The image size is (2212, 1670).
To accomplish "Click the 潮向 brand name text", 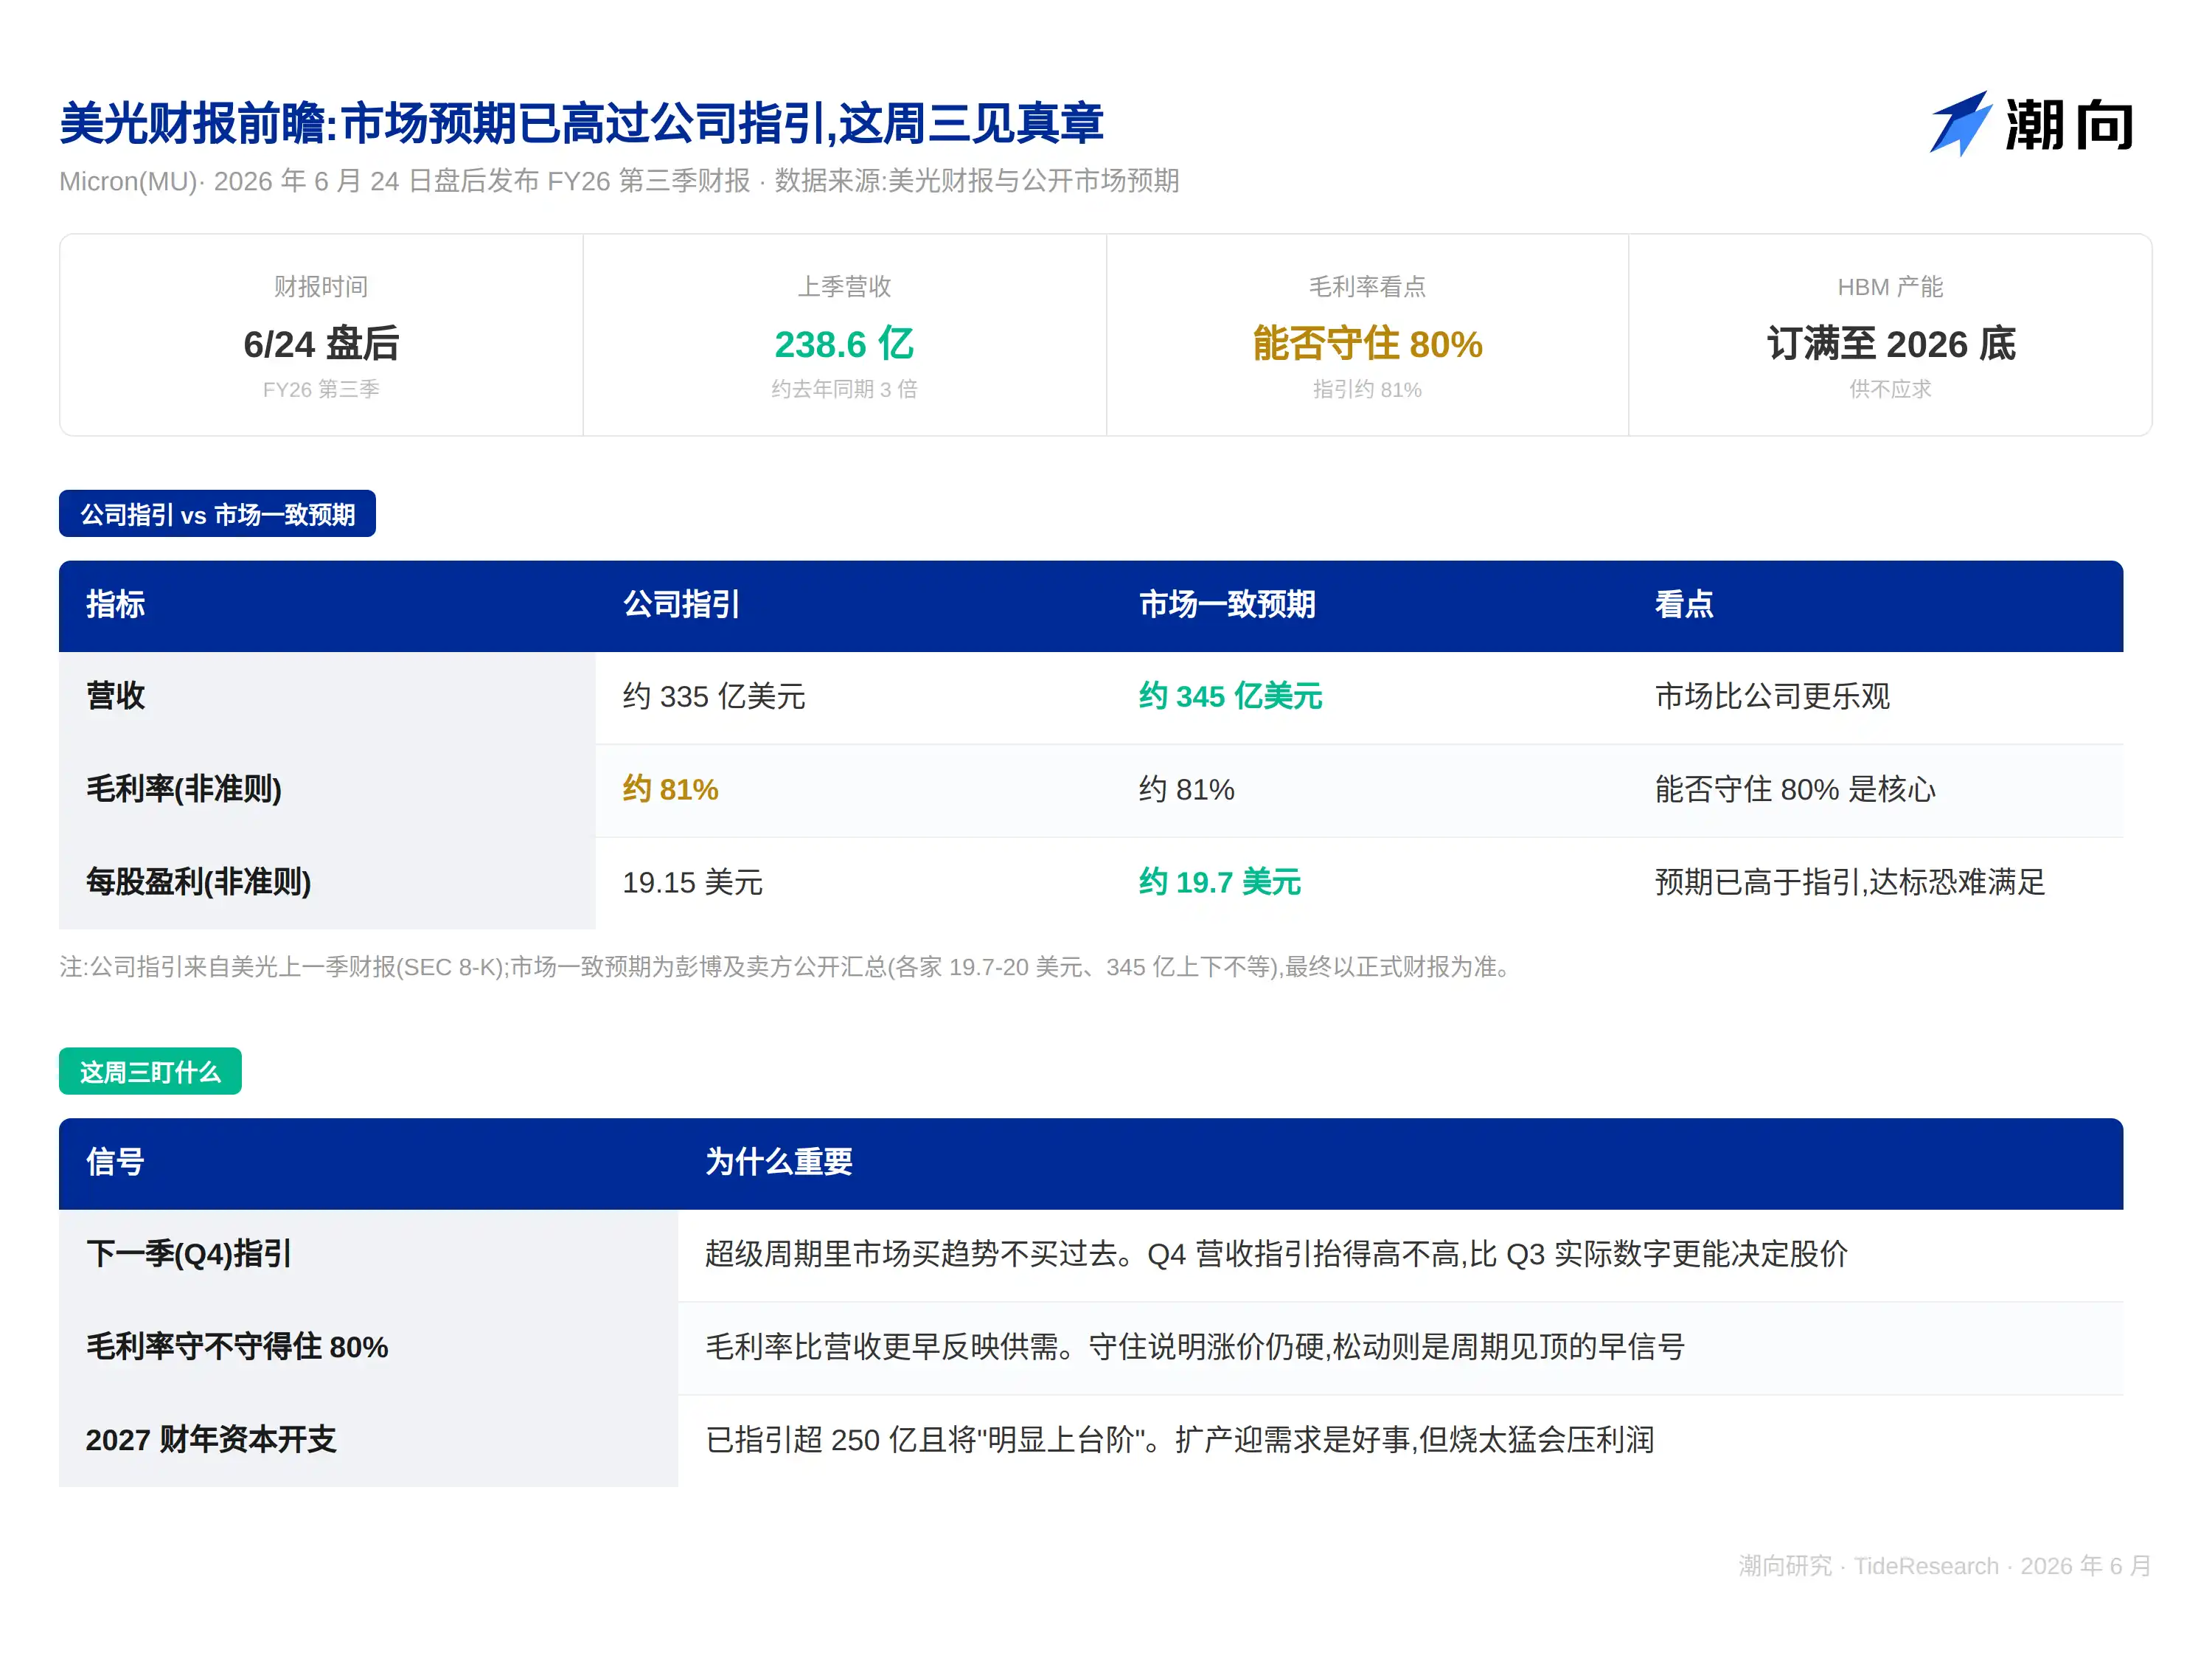I will 2069,126.
